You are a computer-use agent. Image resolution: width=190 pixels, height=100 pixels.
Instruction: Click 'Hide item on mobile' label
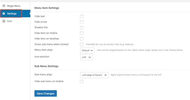pos(46,33)
